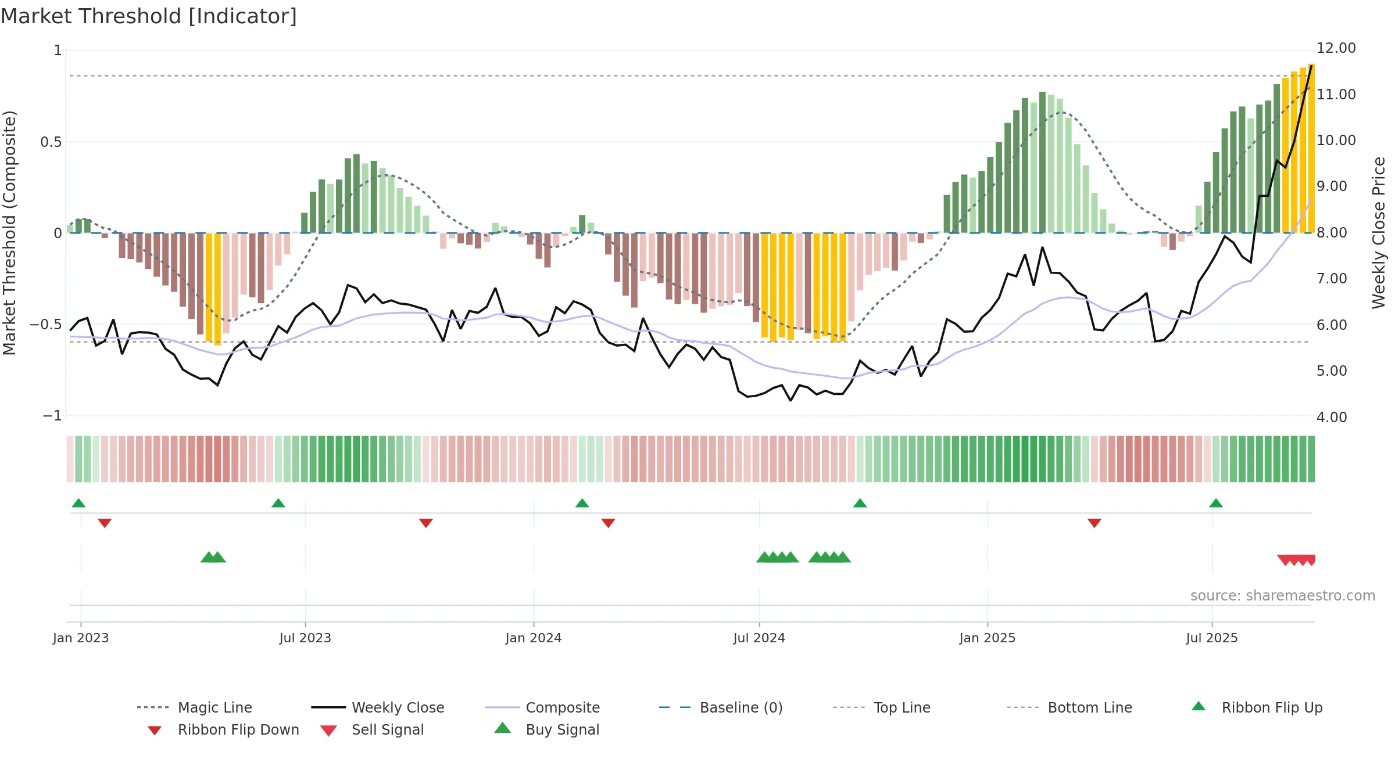Toggle the Bottom Line legend entry
The image size is (1395, 784).
(x=1070, y=707)
